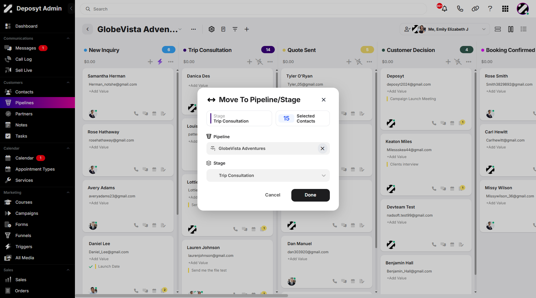Open Customer Decision stage three-dot menu
Screen dimensions: 536x298
[469, 62]
